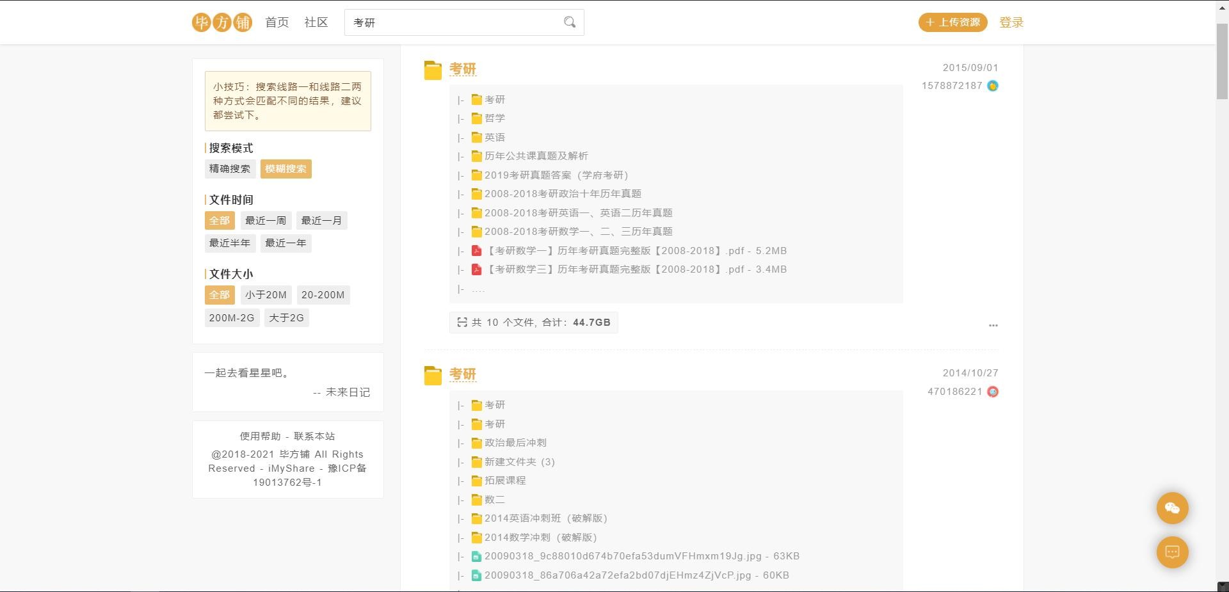
Task: Open the feedback message floating button
Action: (x=1172, y=552)
